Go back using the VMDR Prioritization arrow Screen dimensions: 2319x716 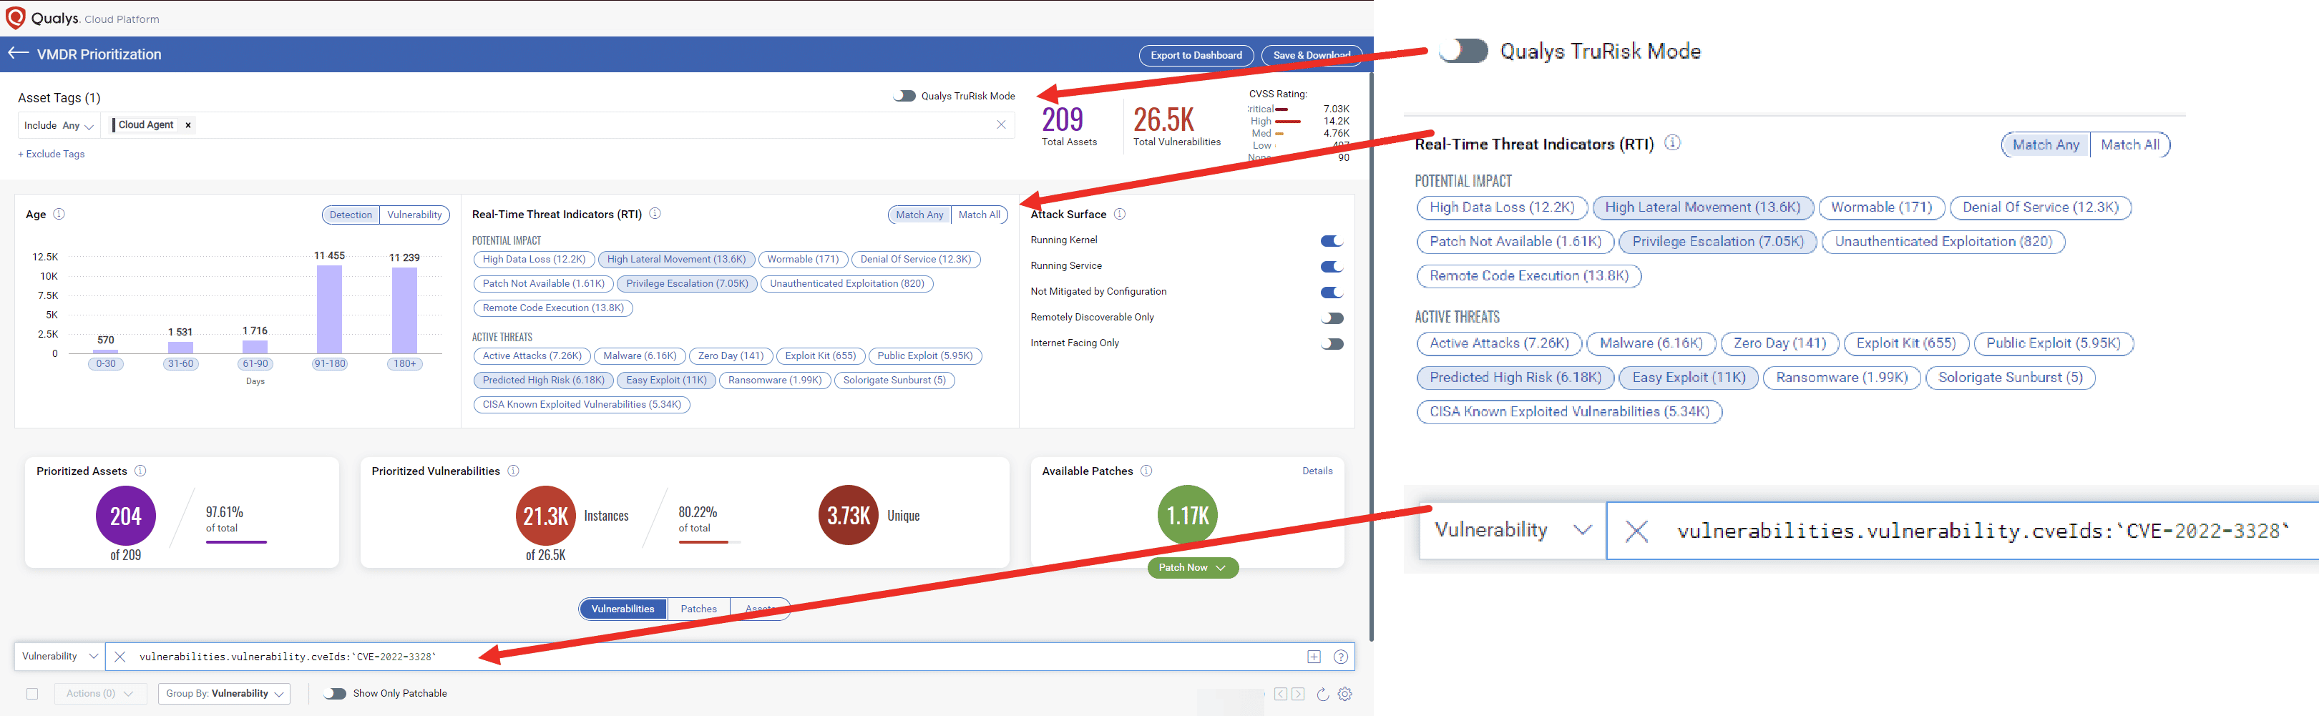coord(19,53)
